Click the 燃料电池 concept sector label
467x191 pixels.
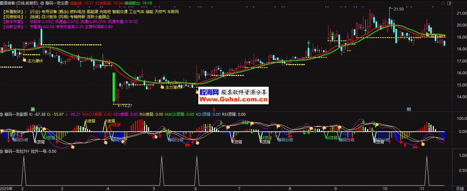point(77,12)
